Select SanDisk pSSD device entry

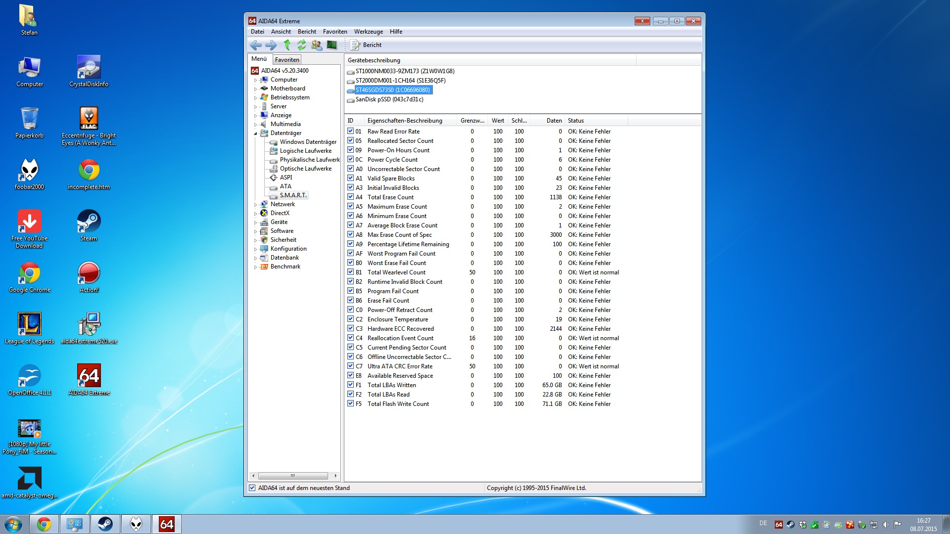[x=389, y=99]
